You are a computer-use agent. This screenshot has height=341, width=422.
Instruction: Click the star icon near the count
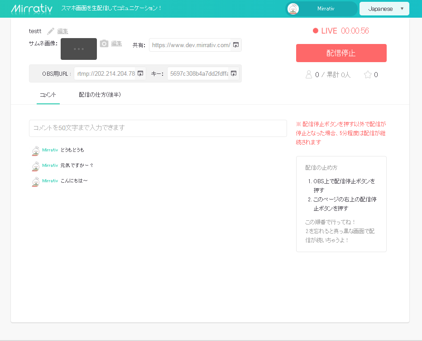(x=368, y=75)
